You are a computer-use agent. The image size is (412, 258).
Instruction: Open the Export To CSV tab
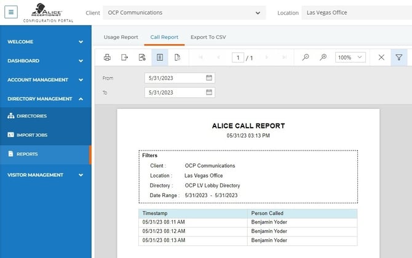(x=208, y=37)
